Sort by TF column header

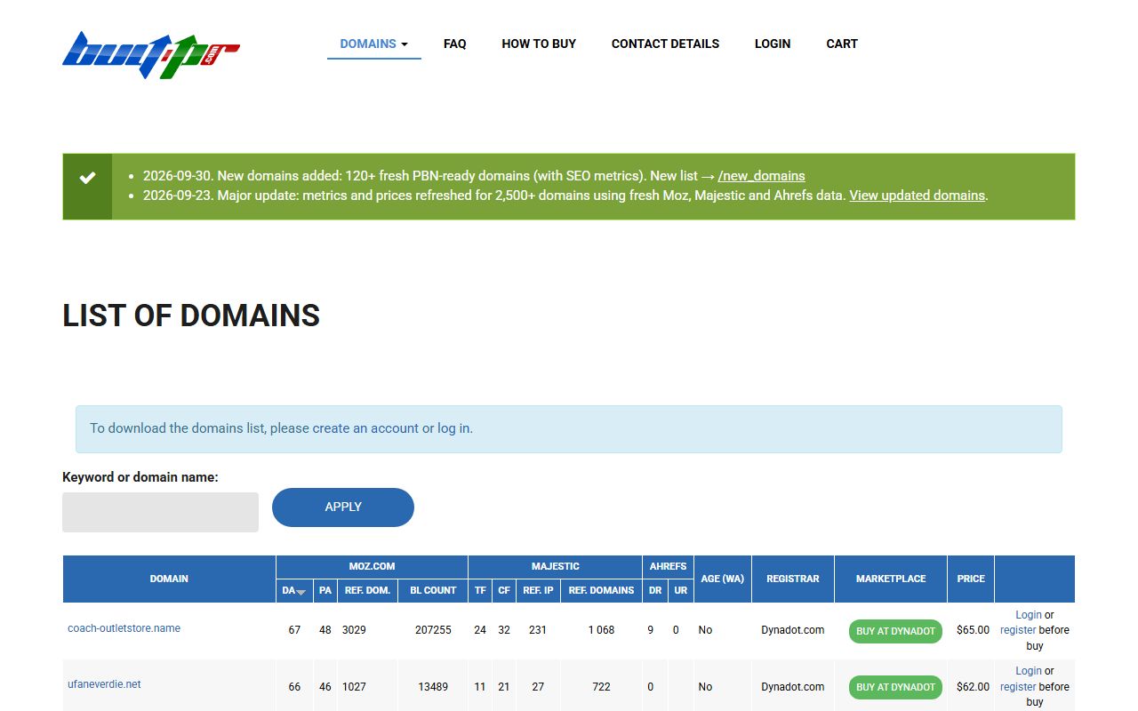480,590
